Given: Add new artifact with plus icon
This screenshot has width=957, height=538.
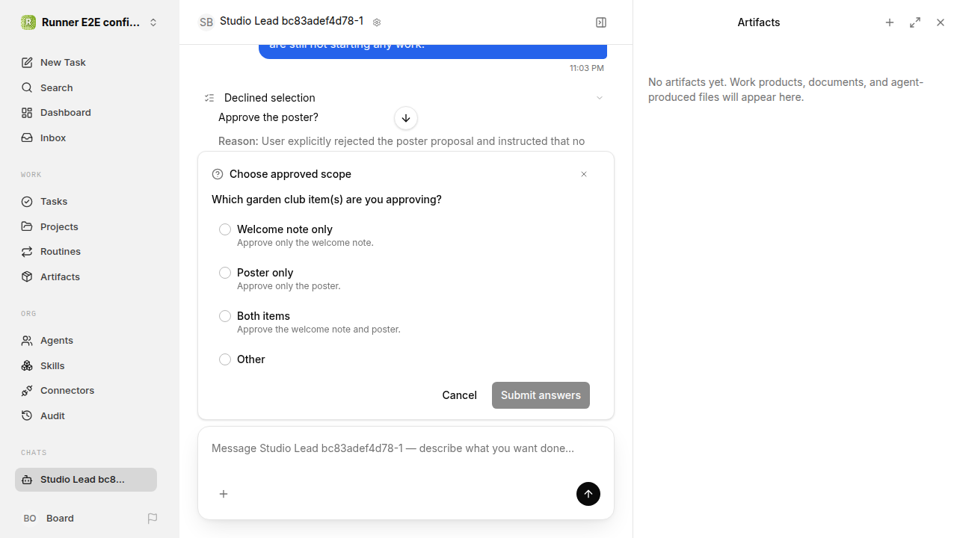Looking at the screenshot, I should pos(890,22).
